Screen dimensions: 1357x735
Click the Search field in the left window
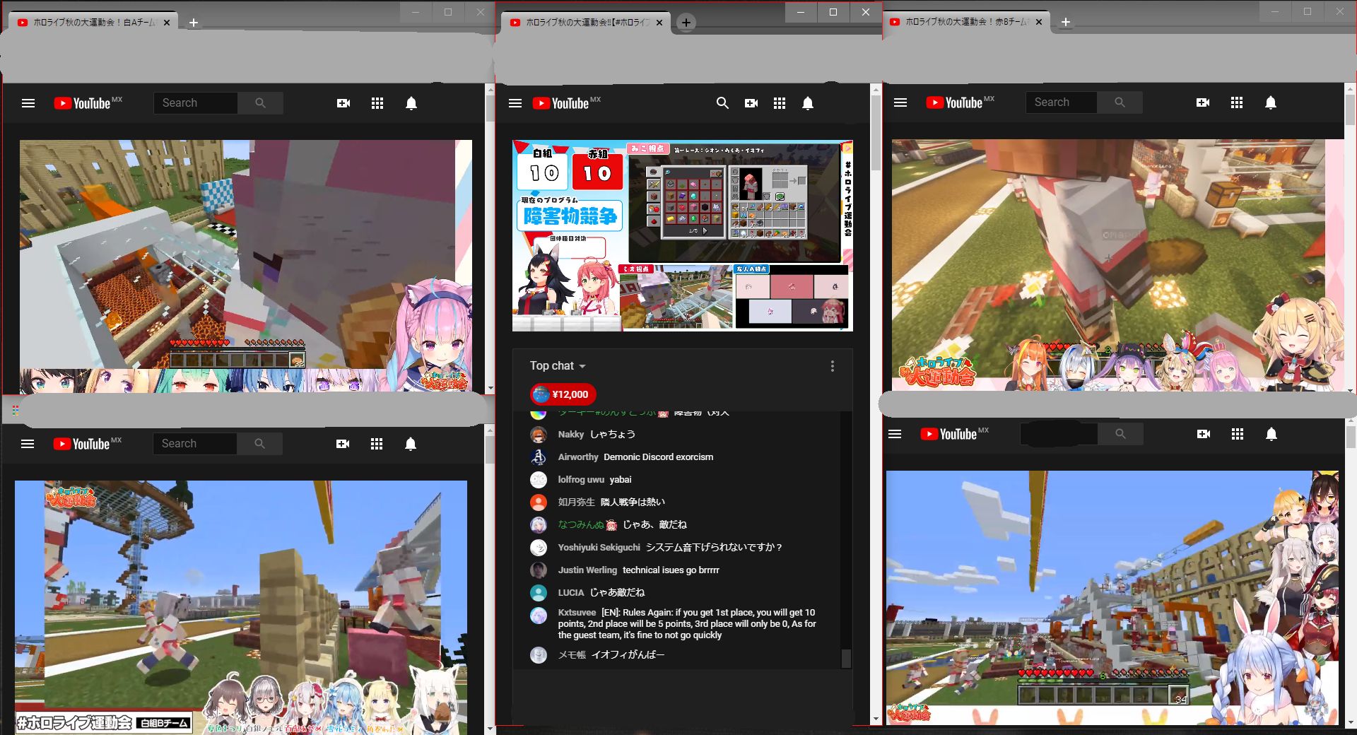pyautogui.click(x=195, y=102)
